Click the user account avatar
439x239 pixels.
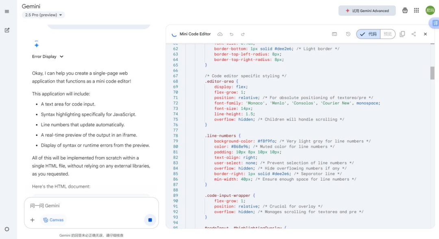[430, 10]
